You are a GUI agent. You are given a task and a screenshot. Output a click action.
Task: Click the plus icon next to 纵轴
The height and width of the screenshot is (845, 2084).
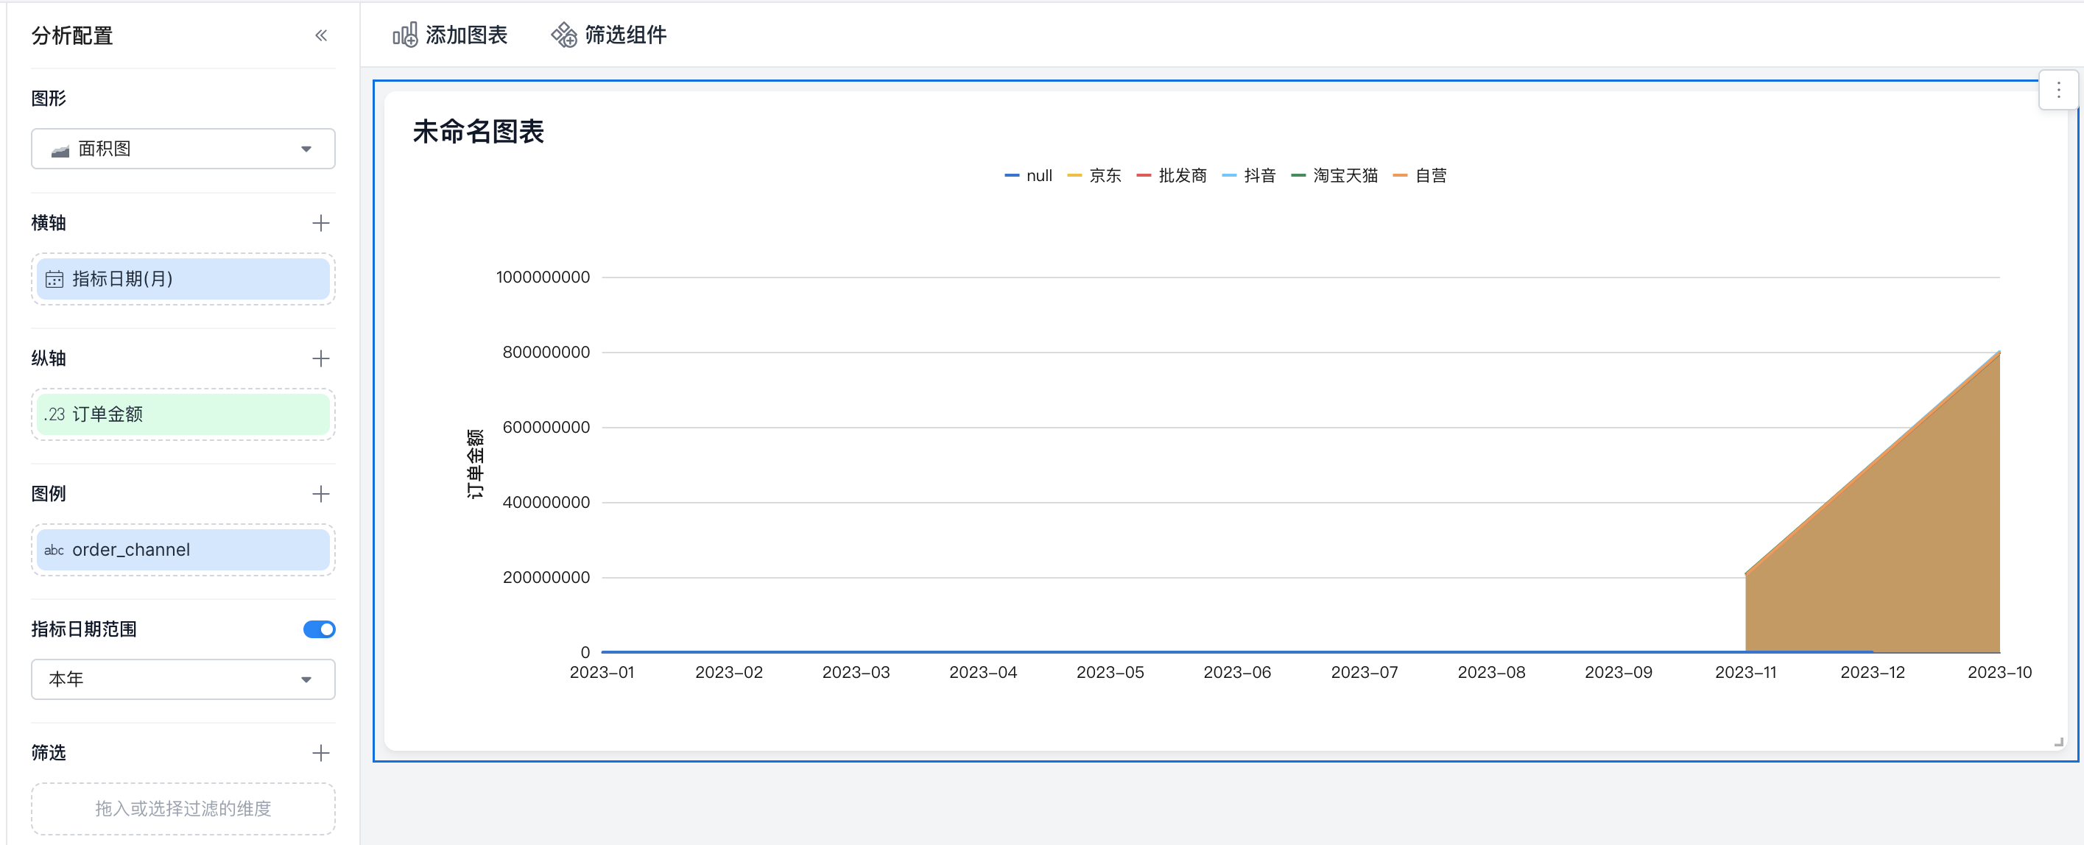[x=321, y=358]
